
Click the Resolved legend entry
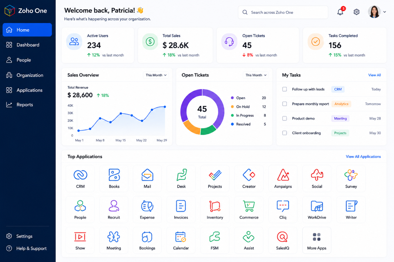point(248,124)
